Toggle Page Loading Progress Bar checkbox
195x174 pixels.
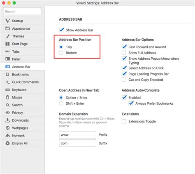coord(124,74)
